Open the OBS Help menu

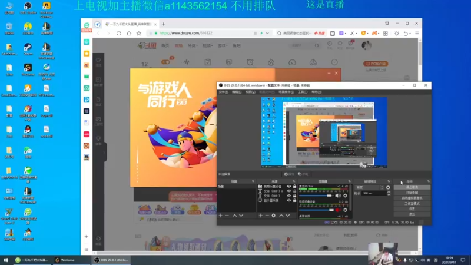316,92
